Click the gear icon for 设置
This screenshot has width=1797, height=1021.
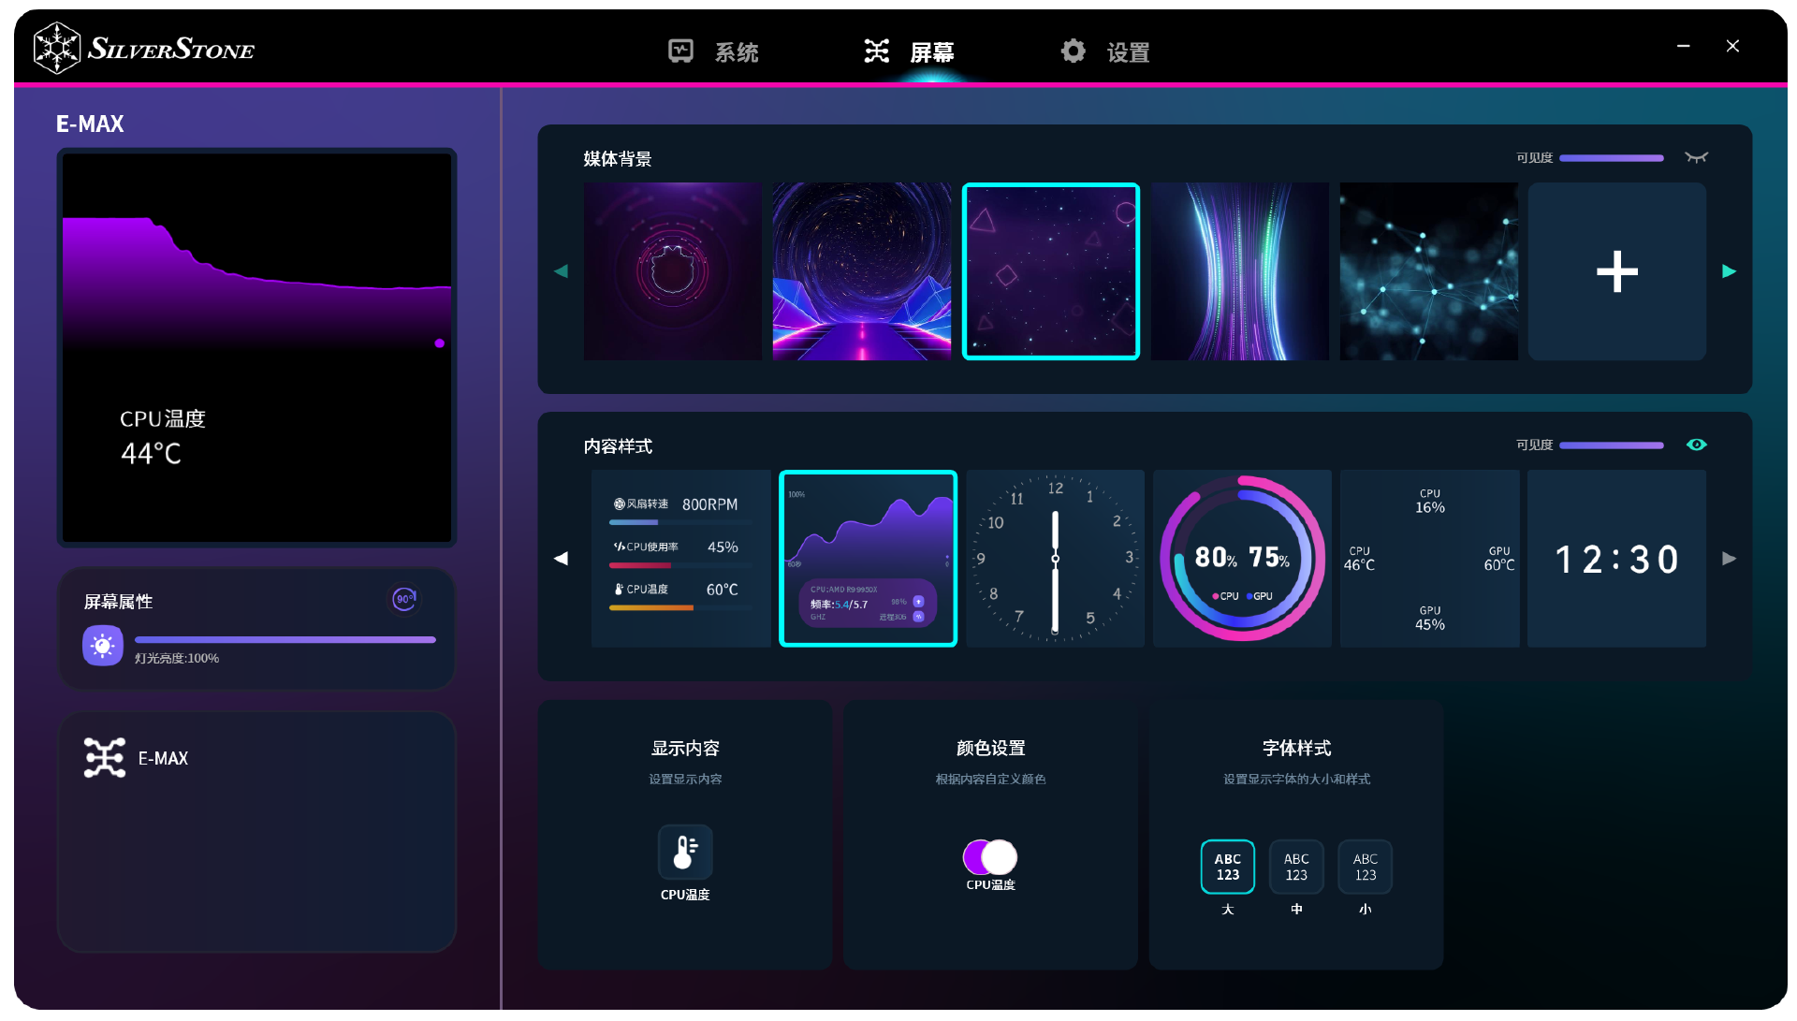click(x=1073, y=51)
